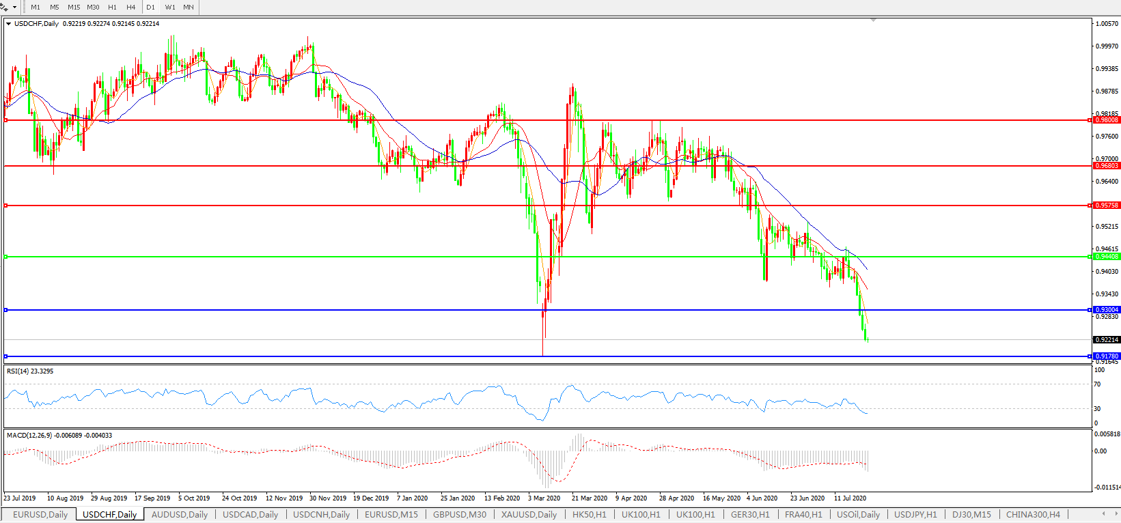Switch the timeframe to M1
The image size is (1121, 523).
(36, 8)
